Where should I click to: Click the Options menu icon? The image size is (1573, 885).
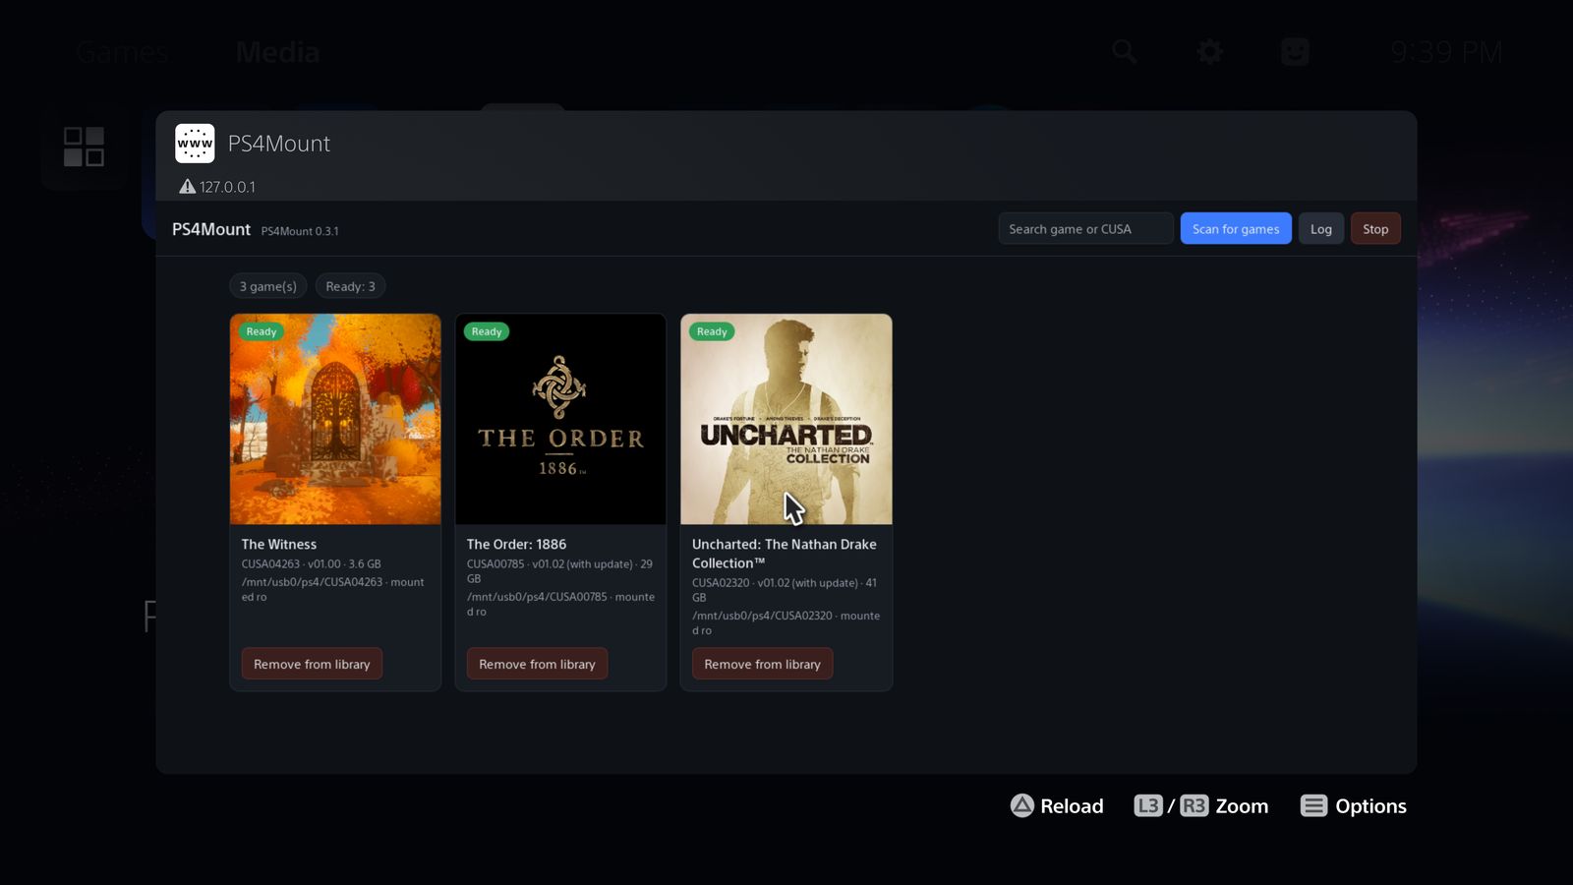tap(1313, 805)
